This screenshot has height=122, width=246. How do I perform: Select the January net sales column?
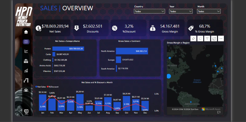point(43,102)
